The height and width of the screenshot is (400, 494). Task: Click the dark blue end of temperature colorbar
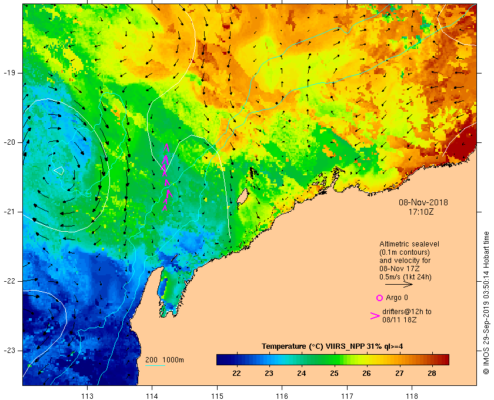pos(221,359)
